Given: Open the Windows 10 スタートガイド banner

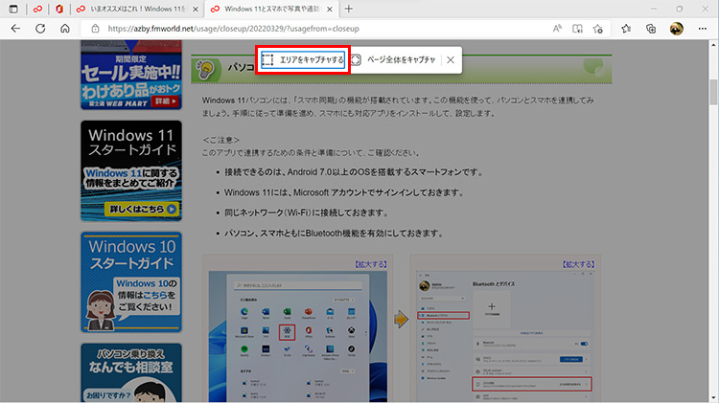Looking at the screenshot, I should 131,280.
